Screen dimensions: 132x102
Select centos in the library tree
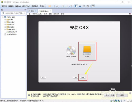(11, 24)
